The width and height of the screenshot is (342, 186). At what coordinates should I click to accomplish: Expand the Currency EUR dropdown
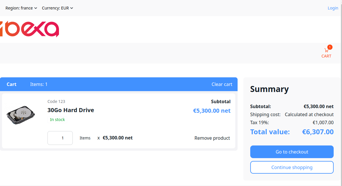[58, 8]
